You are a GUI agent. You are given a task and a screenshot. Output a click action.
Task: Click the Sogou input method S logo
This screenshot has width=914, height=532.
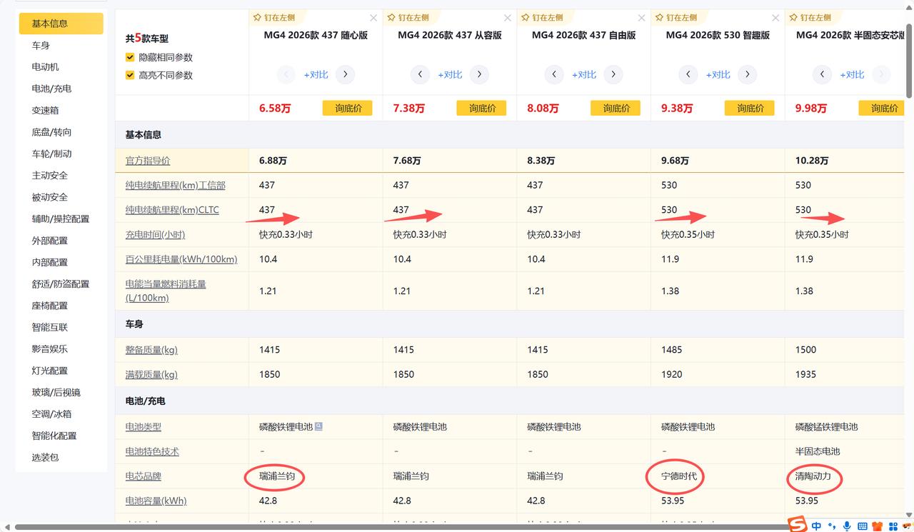tap(798, 526)
